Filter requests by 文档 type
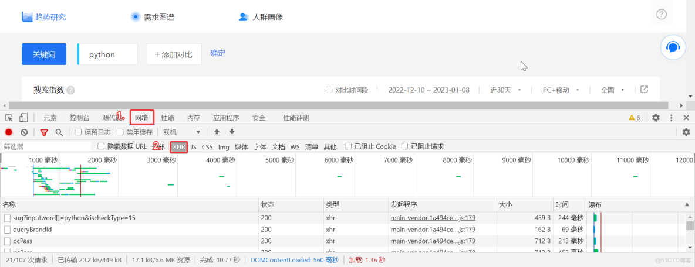This screenshot has height=267, width=695. 278,147
